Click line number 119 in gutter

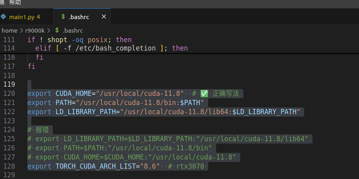(9, 84)
